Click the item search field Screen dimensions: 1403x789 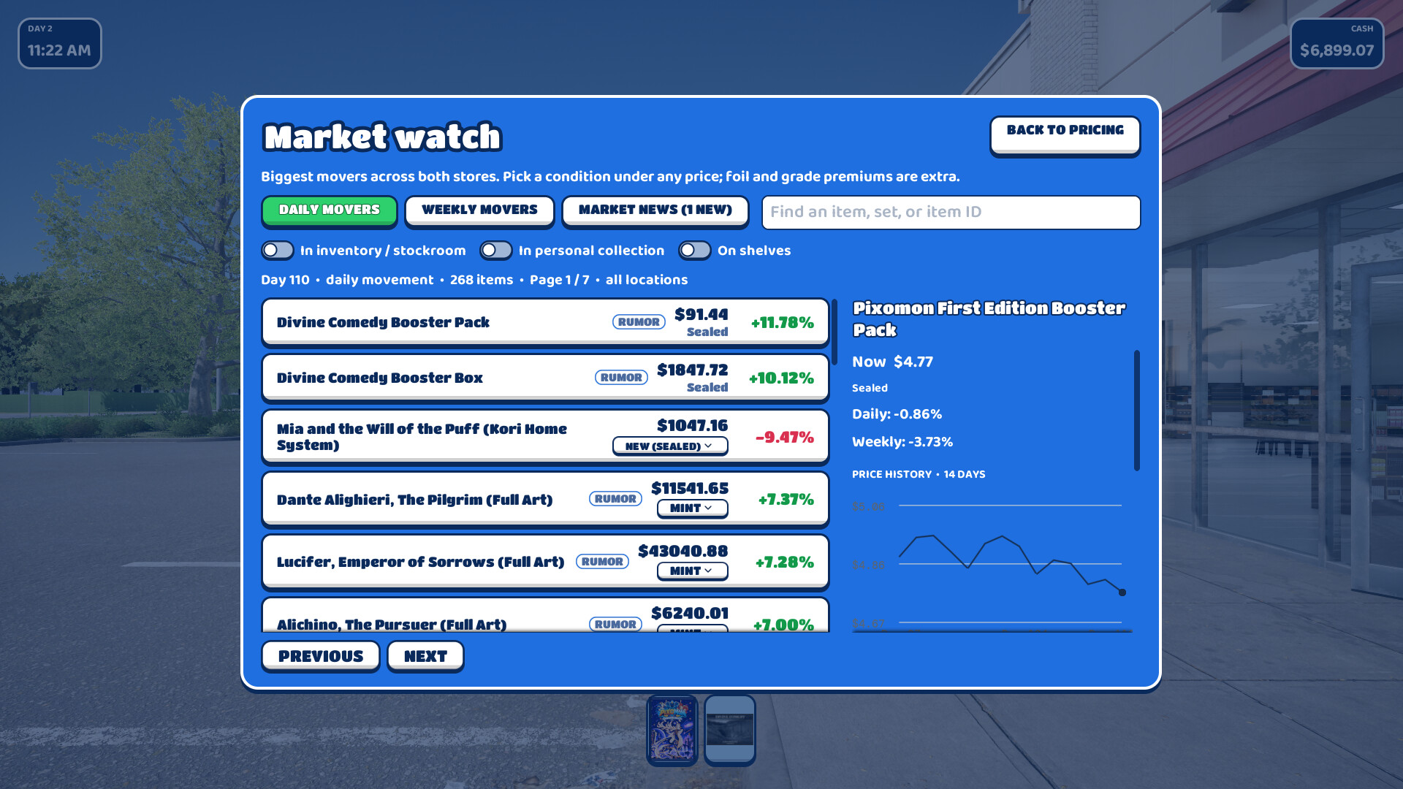click(x=951, y=212)
